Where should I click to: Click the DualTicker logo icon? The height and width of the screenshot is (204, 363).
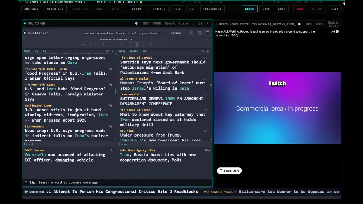point(25,33)
